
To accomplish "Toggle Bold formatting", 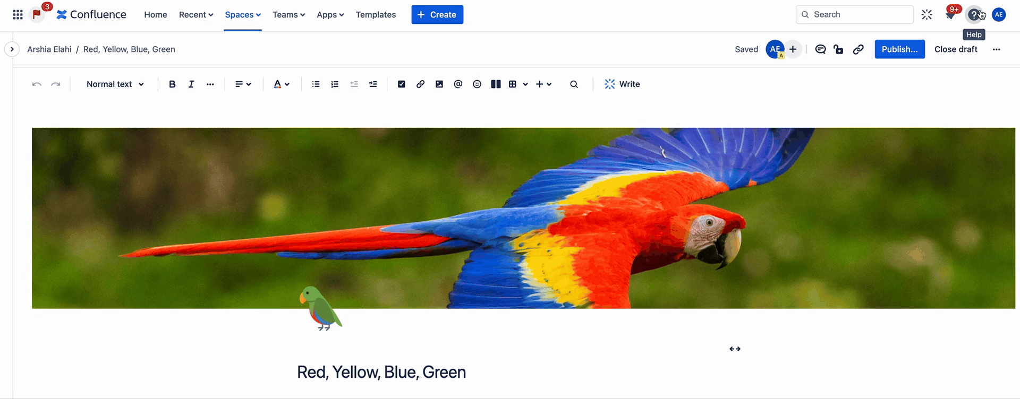I will 172,84.
